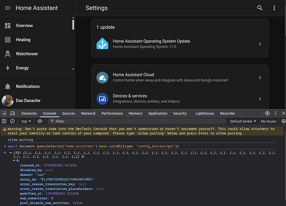Screen dimensions: 286x206
Task: Activate DevTools inspect element picker
Action: click(4, 114)
